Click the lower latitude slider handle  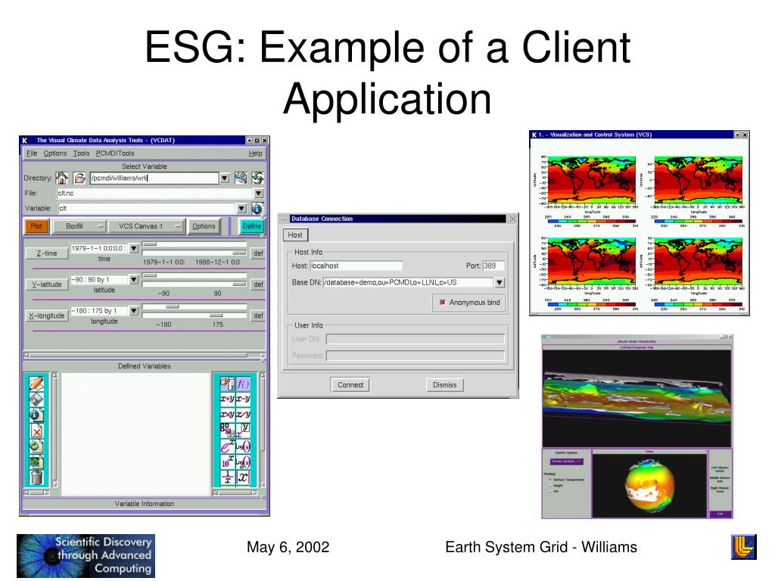coord(239,284)
